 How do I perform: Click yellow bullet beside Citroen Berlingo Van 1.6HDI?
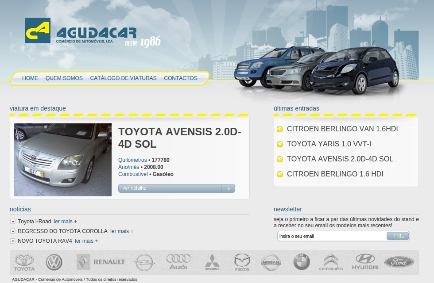pyautogui.click(x=280, y=129)
